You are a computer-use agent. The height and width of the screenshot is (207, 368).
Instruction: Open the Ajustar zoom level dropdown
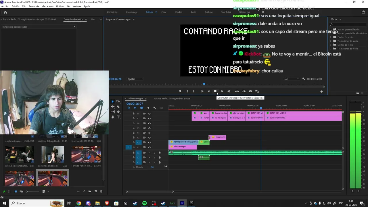coord(135,79)
